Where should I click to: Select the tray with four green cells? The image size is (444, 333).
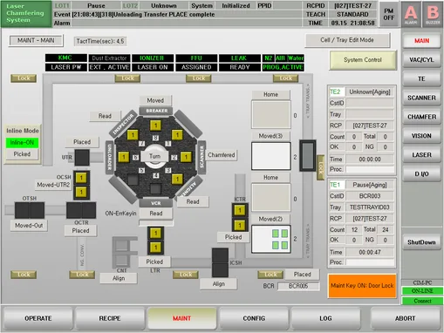pos(271,239)
